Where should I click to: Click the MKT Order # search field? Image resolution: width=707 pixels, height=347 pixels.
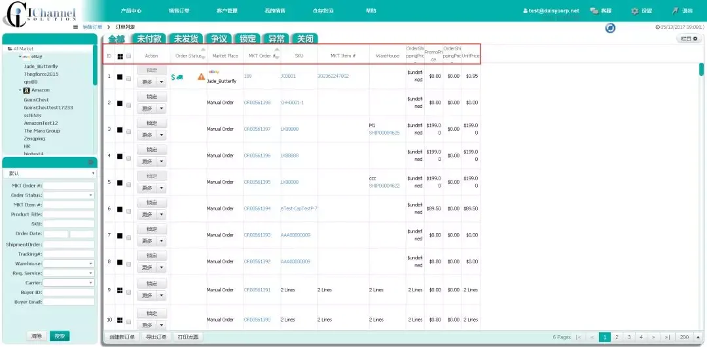[69, 186]
